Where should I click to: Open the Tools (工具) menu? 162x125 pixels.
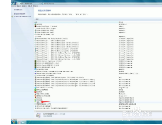pos(30,6)
